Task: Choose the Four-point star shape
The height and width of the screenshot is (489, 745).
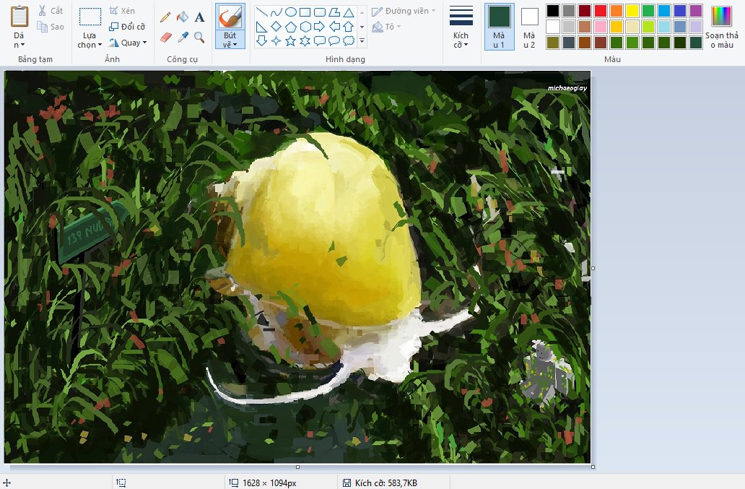Action: pos(276,41)
